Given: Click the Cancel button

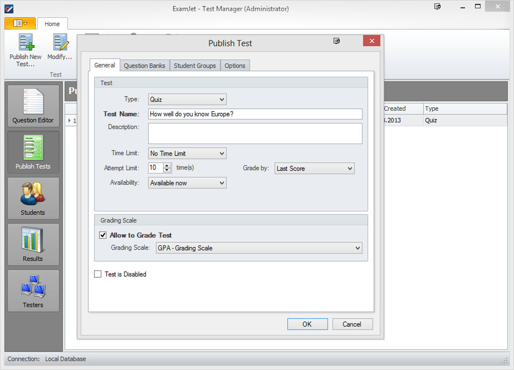Looking at the screenshot, I should 352,324.
